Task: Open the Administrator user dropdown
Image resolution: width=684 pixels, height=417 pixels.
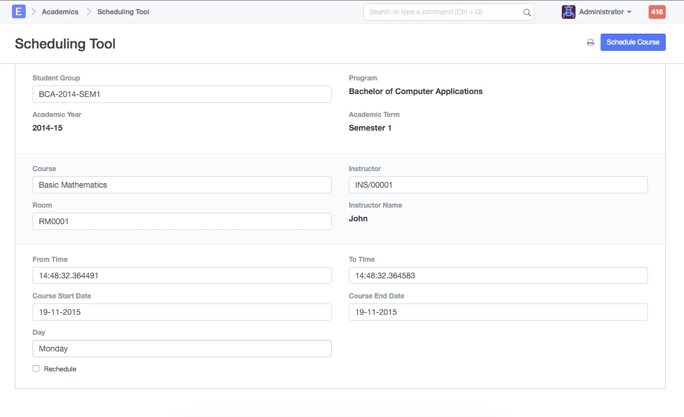Action: tap(605, 11)
